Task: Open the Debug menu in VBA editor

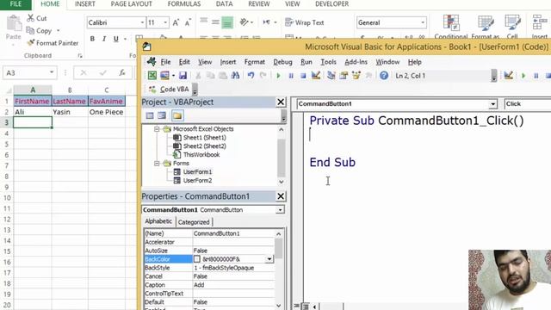Action: [282, 62]
